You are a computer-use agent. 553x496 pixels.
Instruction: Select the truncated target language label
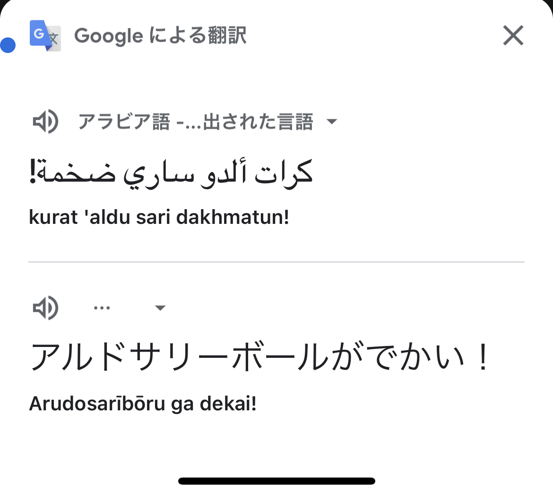(x=102, y=308)
